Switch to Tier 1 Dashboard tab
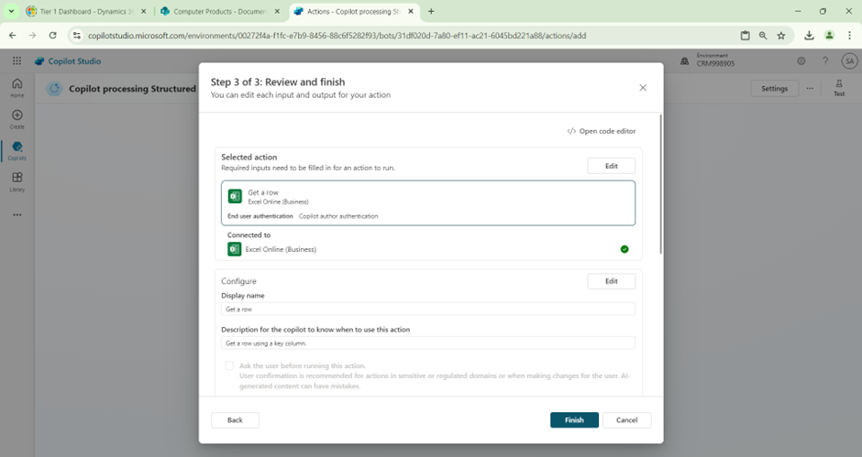 coord(83,11)
